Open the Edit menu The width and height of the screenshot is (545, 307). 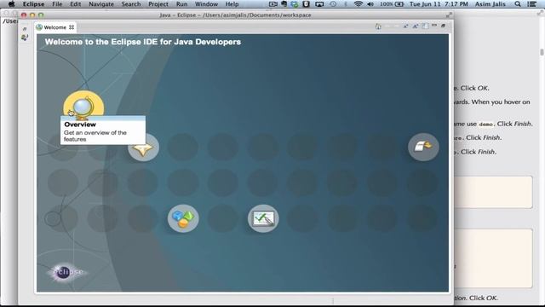(76, 4)
